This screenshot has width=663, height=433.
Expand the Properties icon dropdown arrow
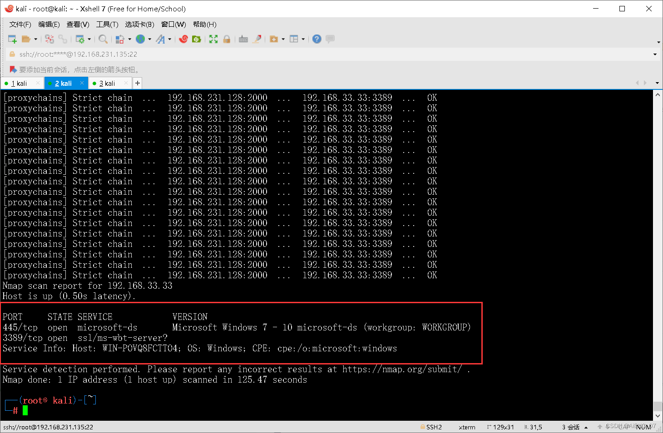tap(89, 39)
